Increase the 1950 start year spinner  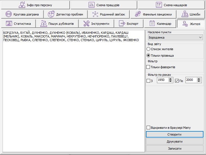pos(170,79)
